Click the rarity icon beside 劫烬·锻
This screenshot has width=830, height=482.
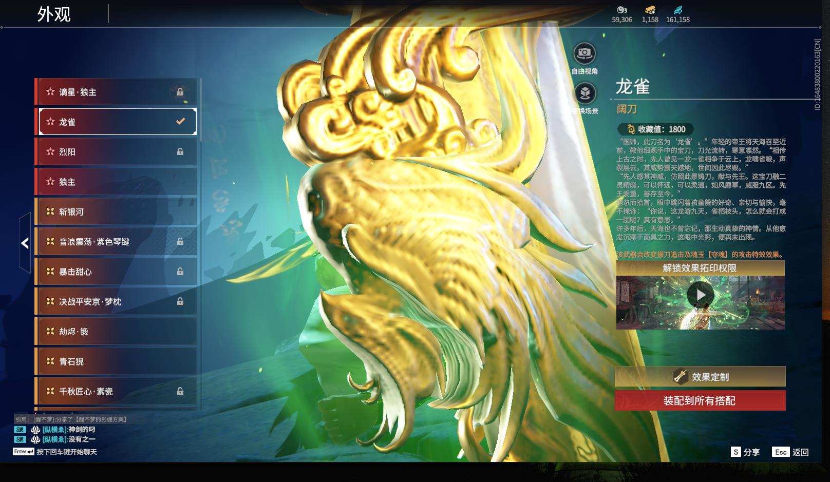[x=50, y=332]
